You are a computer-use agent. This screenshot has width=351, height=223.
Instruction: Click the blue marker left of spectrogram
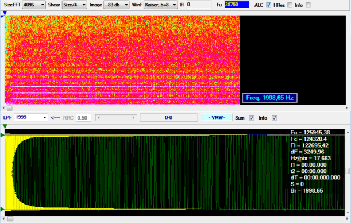[x=2, y=16]
